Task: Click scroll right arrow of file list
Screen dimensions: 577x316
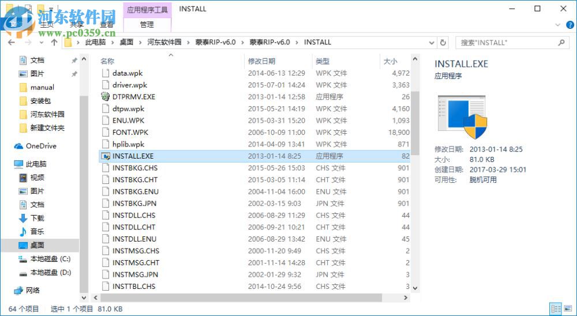Action: [406, 298]
